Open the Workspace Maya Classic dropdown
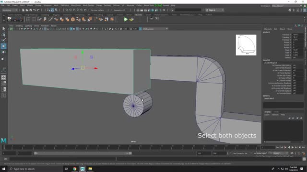 click(x=287, y=6)
